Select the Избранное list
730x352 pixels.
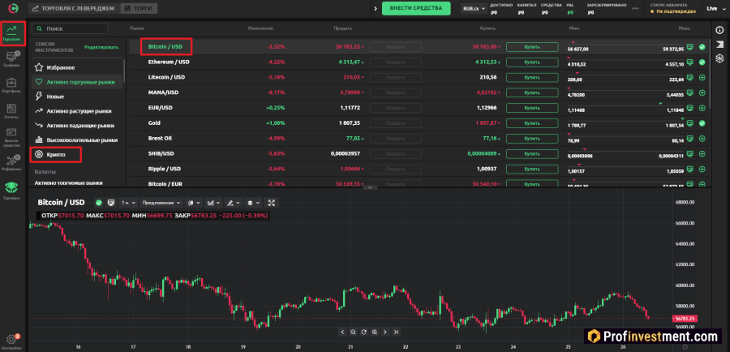[x=76, y=67]
